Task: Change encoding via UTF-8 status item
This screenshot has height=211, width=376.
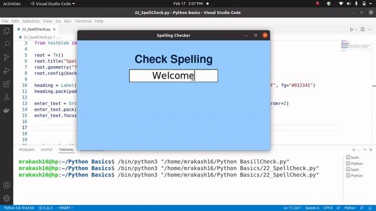Action: click(328, 208)
